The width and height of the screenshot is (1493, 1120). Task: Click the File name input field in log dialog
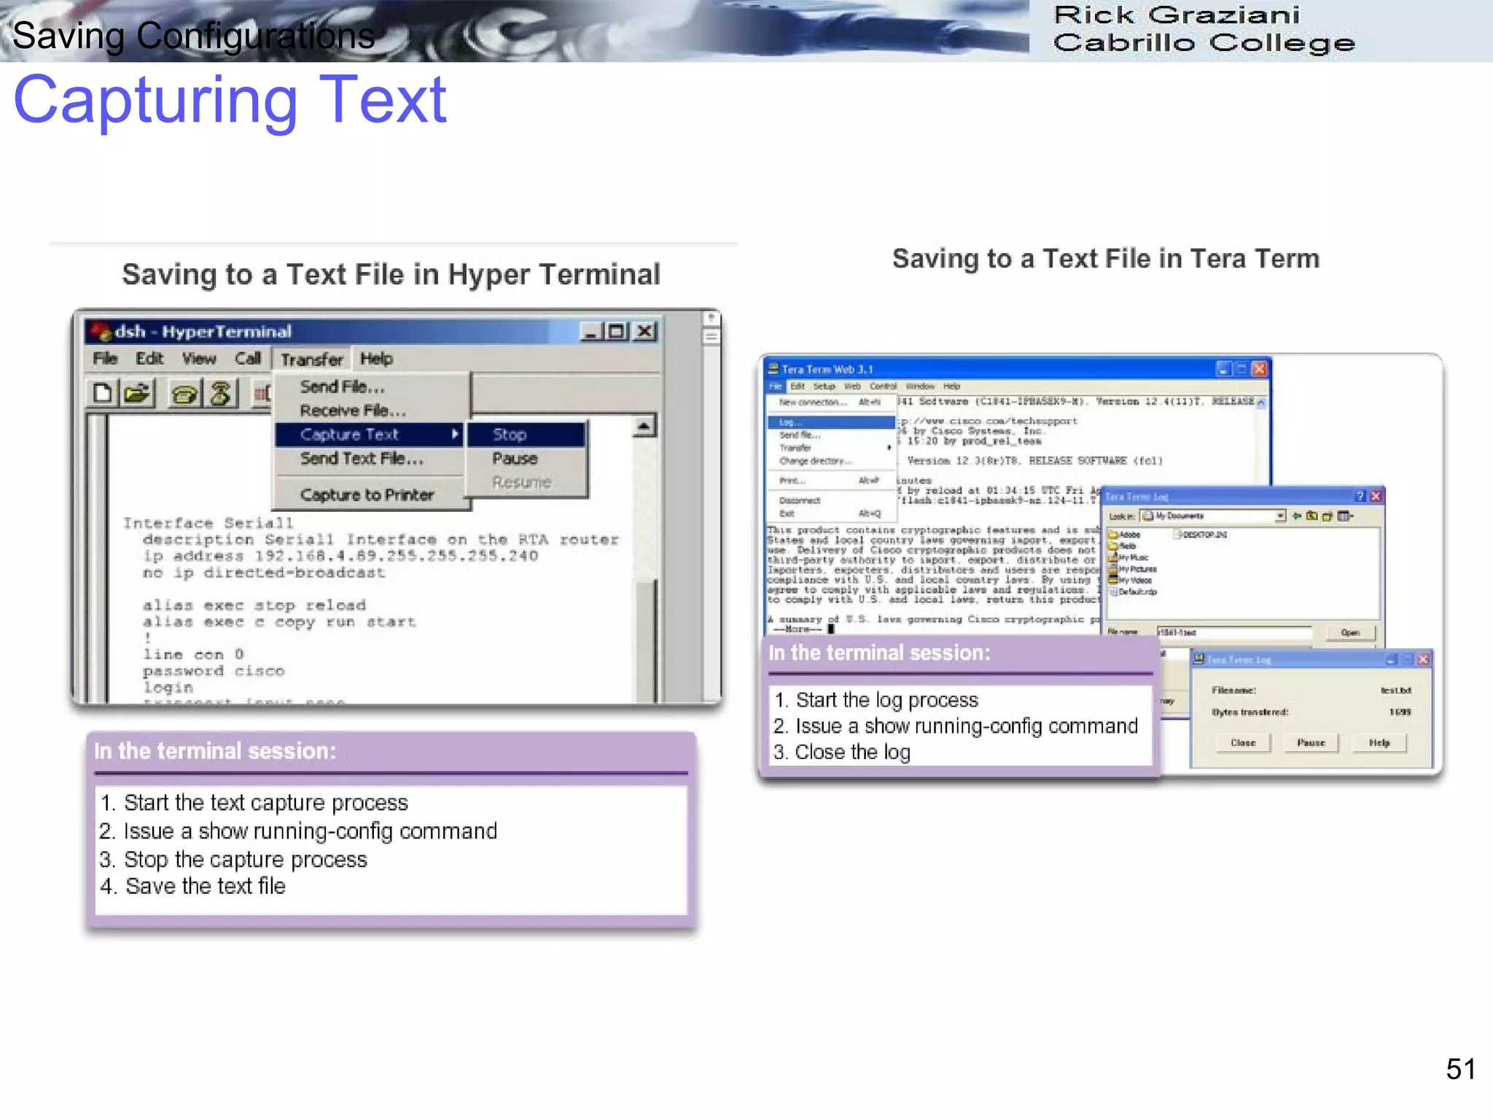pyautogui.click(x=1234, y=632)
